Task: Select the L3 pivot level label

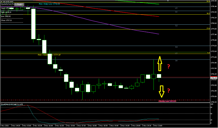Action: (x=176, y=8)
